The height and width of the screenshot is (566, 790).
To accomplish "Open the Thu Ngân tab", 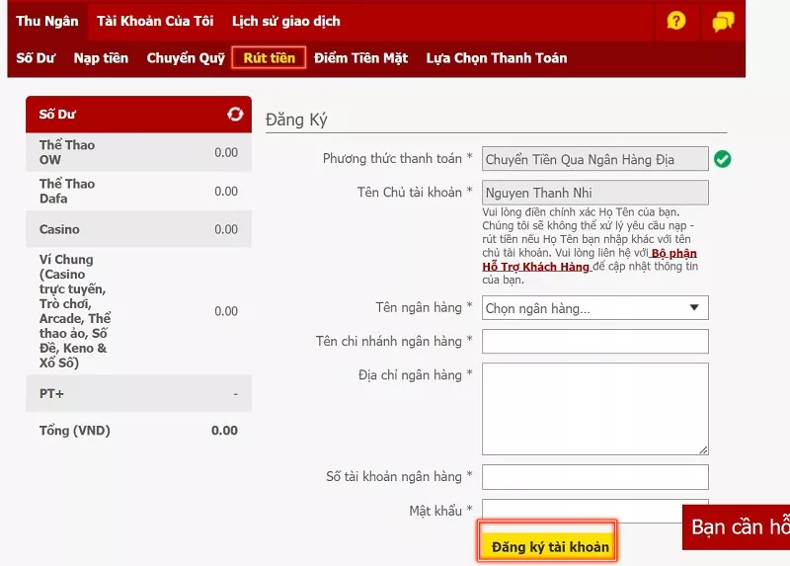I will pos(46,21).
